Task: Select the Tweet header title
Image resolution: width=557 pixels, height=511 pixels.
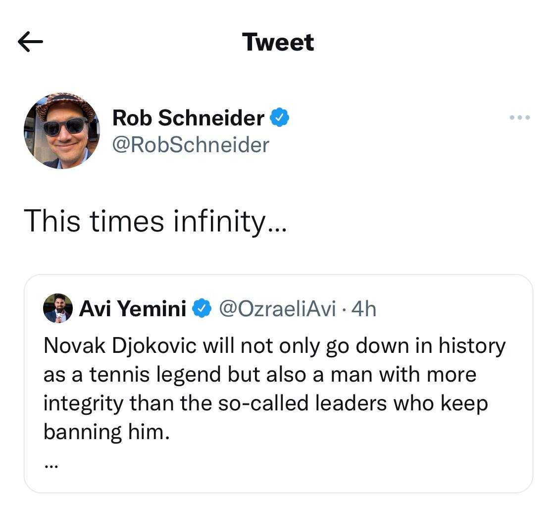Action: (x=277, y=42)
